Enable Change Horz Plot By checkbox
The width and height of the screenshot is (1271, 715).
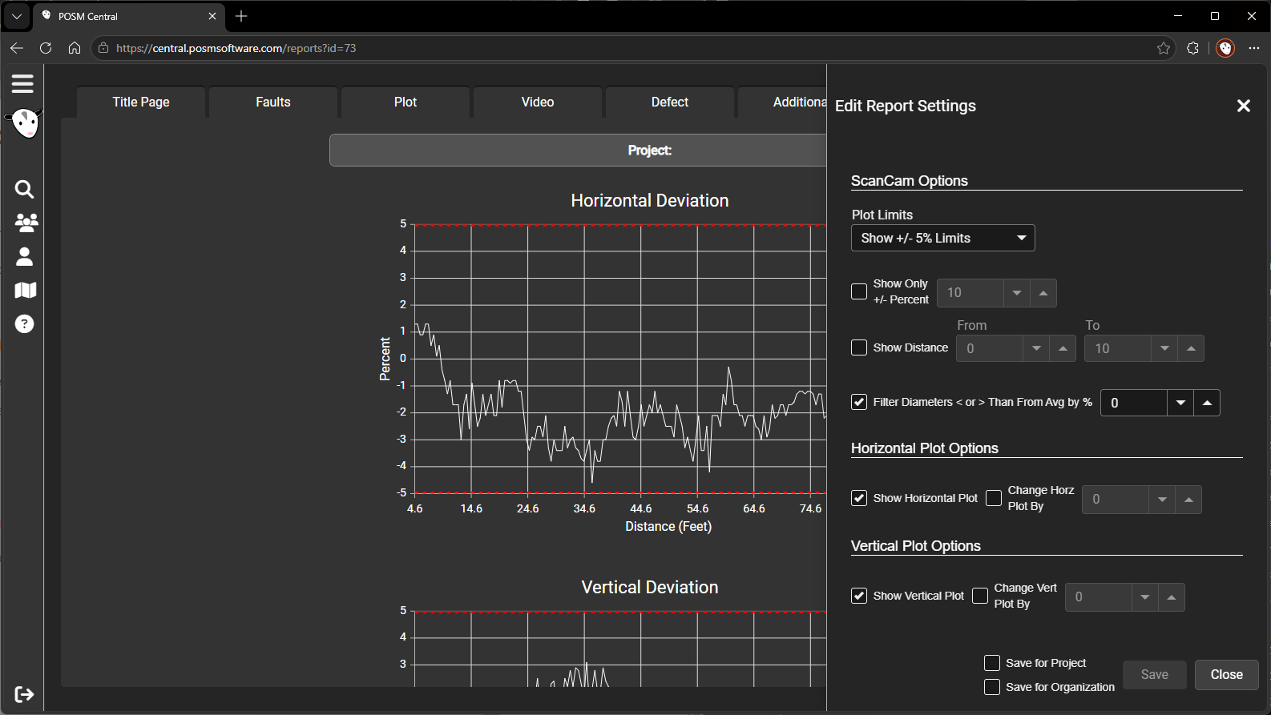pyautogui.click(x=994, y=498)
